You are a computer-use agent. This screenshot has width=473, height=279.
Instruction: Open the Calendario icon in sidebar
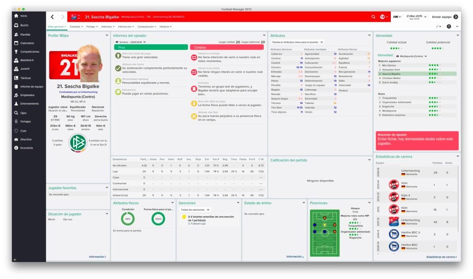pos(16,43)
